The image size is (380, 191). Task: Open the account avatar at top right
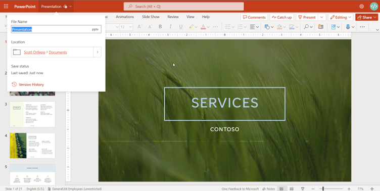(374, 6)
